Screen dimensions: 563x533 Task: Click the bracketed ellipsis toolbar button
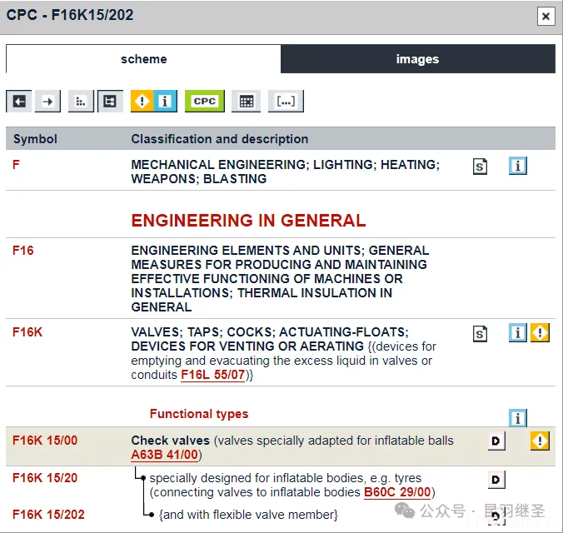point(286,102)
